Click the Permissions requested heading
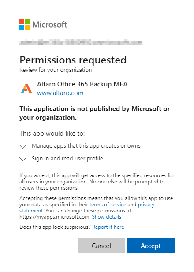Viewport: 194px width, 272px height. (x=73, y=60)
